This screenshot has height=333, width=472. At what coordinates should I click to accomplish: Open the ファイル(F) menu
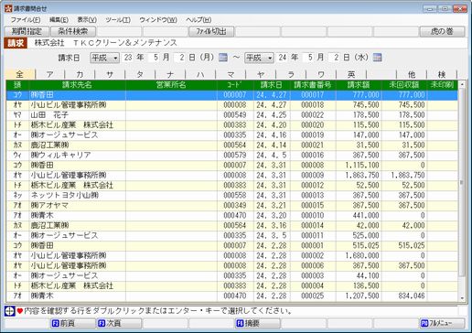26,20
